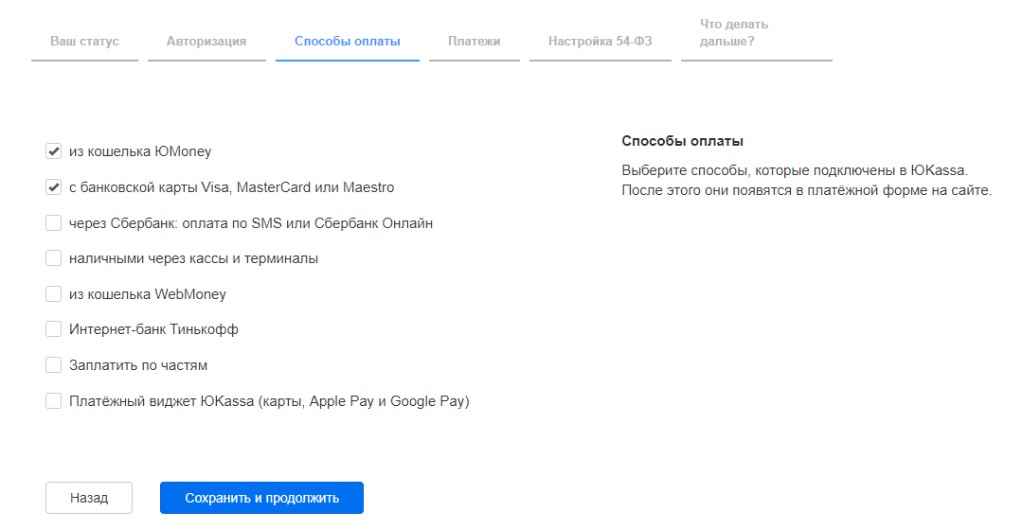Viewport: 1022px width, 529px height.
Task: Click label 'Заплатить по частям'
Action: click(x=138, y=365)
